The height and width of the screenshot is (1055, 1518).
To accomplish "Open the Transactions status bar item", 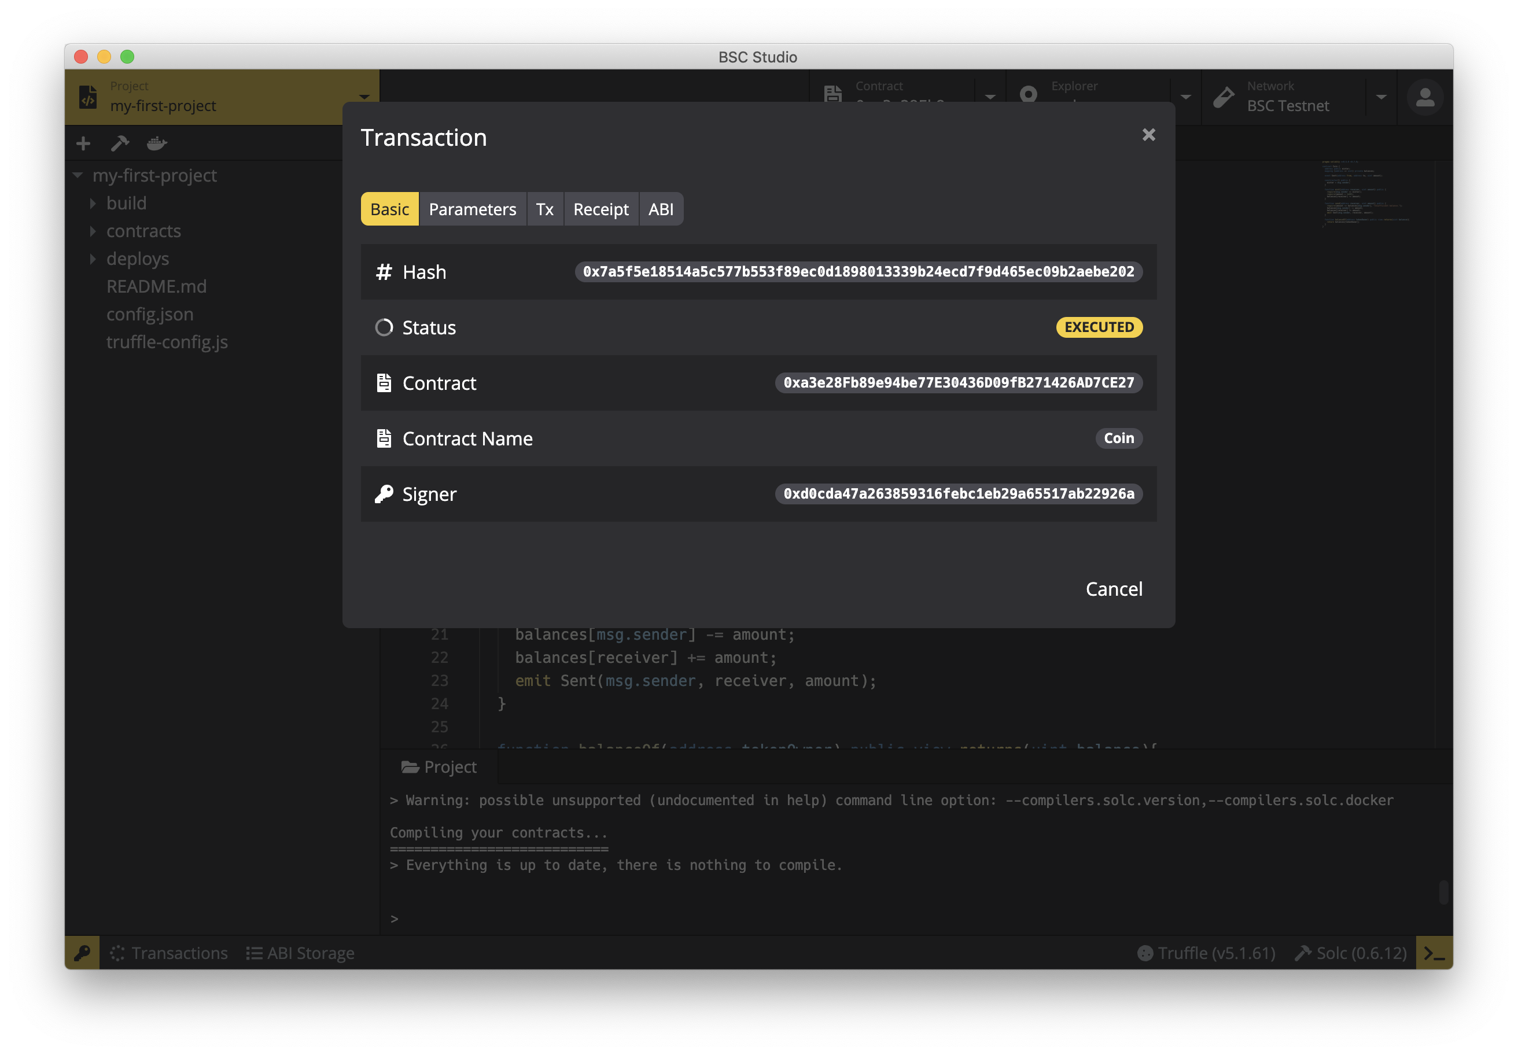I will pyautogui.click(x=170, y=953).
